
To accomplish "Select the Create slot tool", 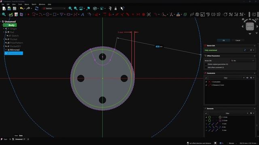I will [x=68, y=14].
